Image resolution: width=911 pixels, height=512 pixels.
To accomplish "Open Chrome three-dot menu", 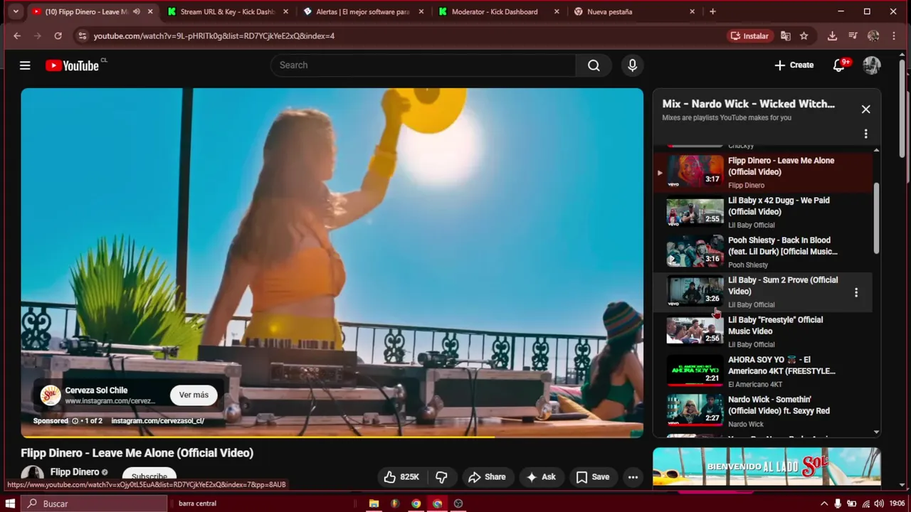I will coord(894,36).
